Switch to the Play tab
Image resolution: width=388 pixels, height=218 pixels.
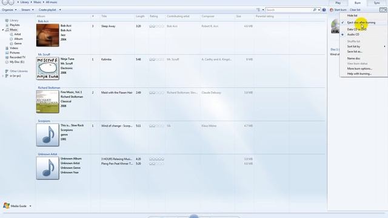(x=338, y=2)
